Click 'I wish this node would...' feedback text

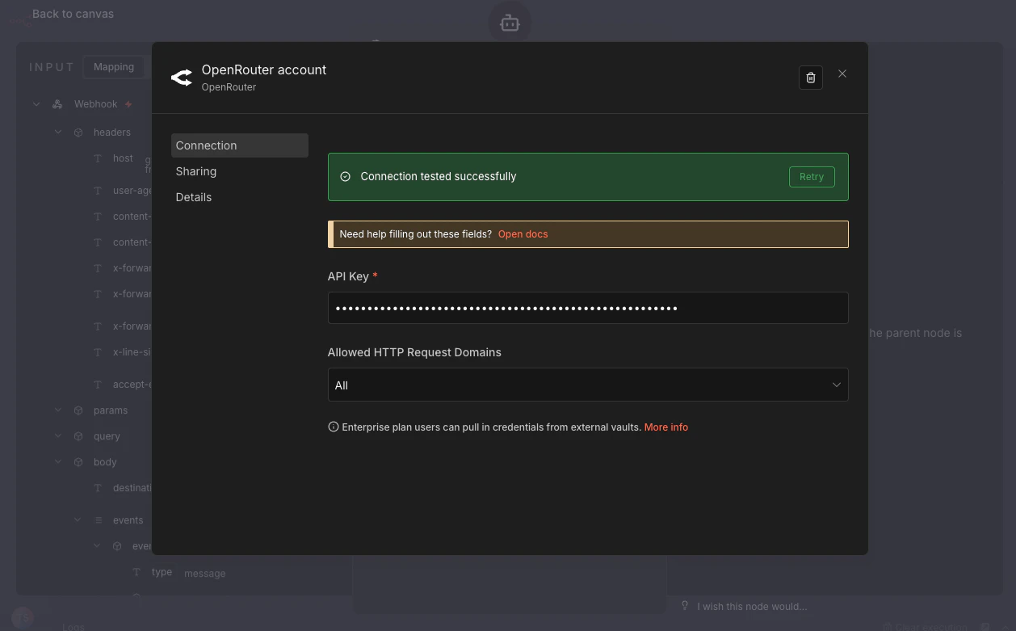point(752,606)
